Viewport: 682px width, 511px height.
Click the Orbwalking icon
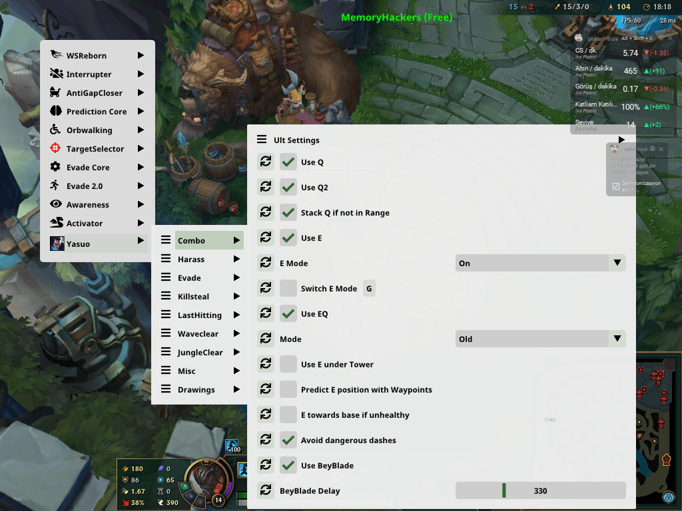56,130
